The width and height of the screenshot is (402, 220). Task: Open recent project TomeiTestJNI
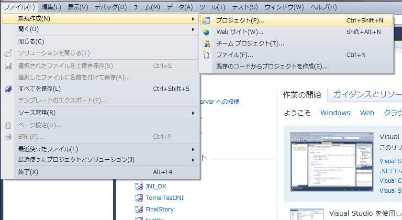coord(165,198)
